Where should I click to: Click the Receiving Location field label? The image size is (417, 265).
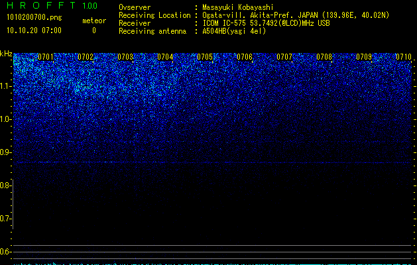tap(154, 15)
